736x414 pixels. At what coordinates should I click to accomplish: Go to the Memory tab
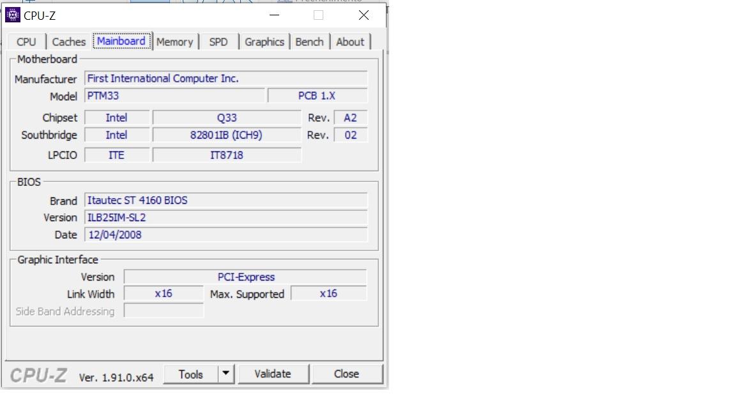click(x=174, y=42)
